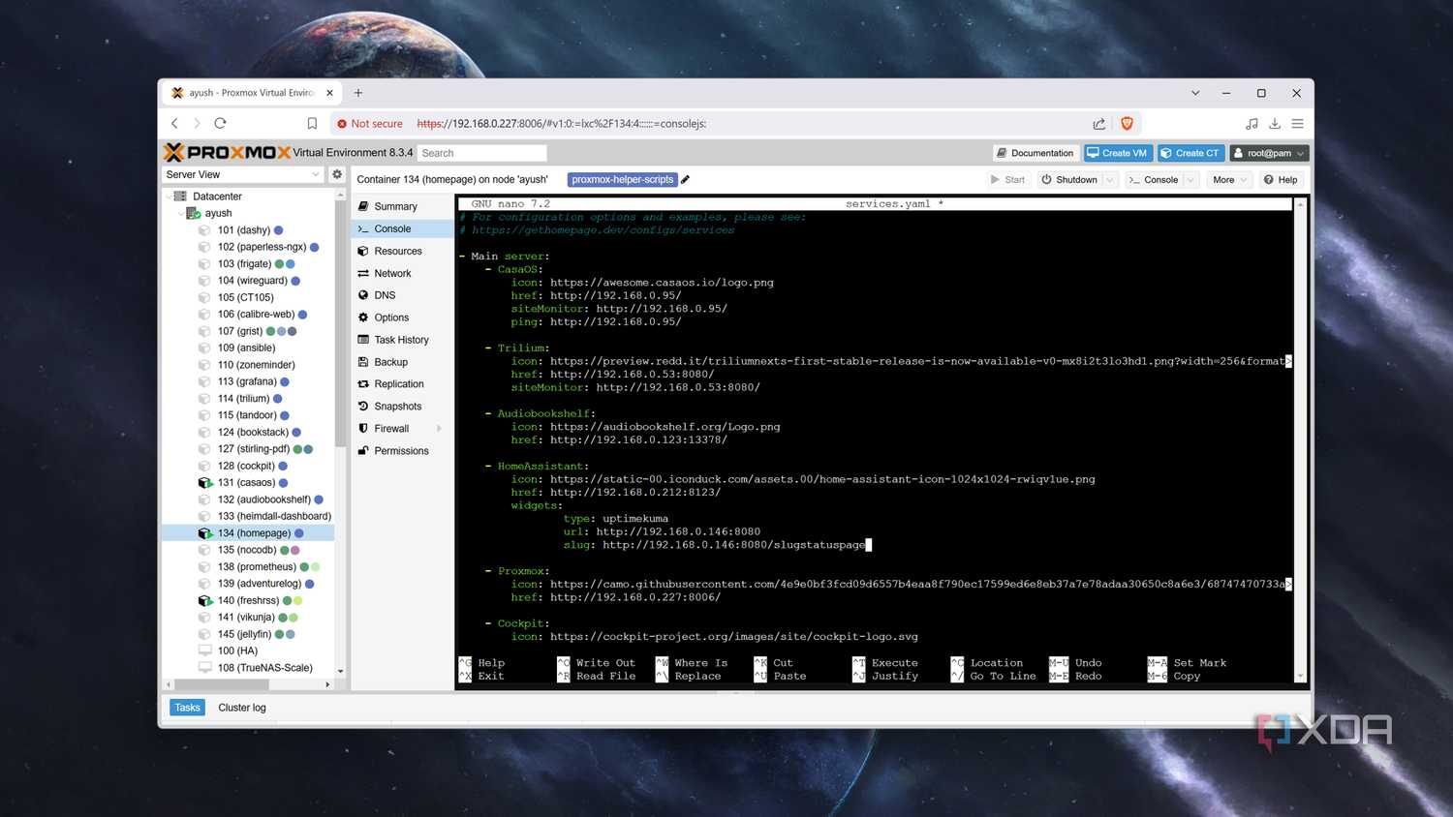View Task History
1453x817 pixels.
point(401,340)
